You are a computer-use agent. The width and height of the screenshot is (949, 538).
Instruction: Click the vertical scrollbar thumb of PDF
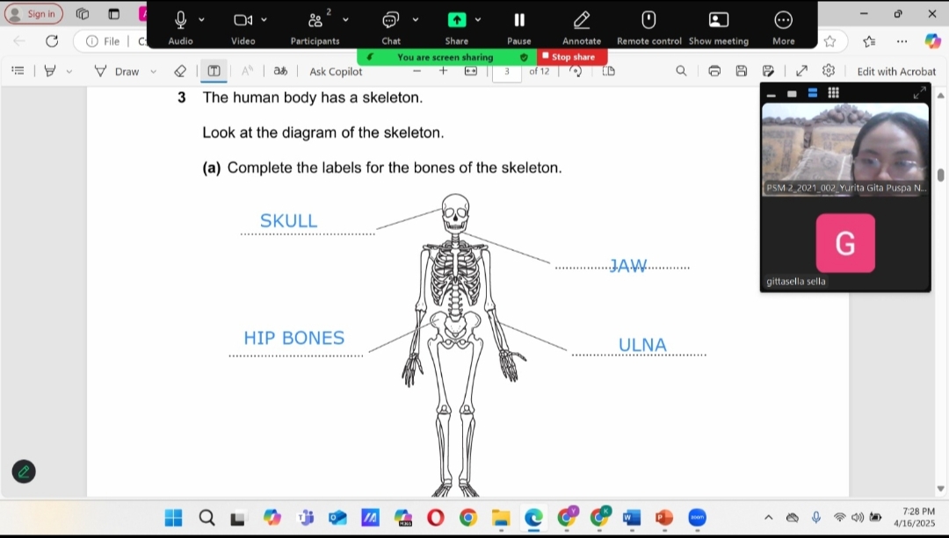pyautogui.click(x=940, y=175)
